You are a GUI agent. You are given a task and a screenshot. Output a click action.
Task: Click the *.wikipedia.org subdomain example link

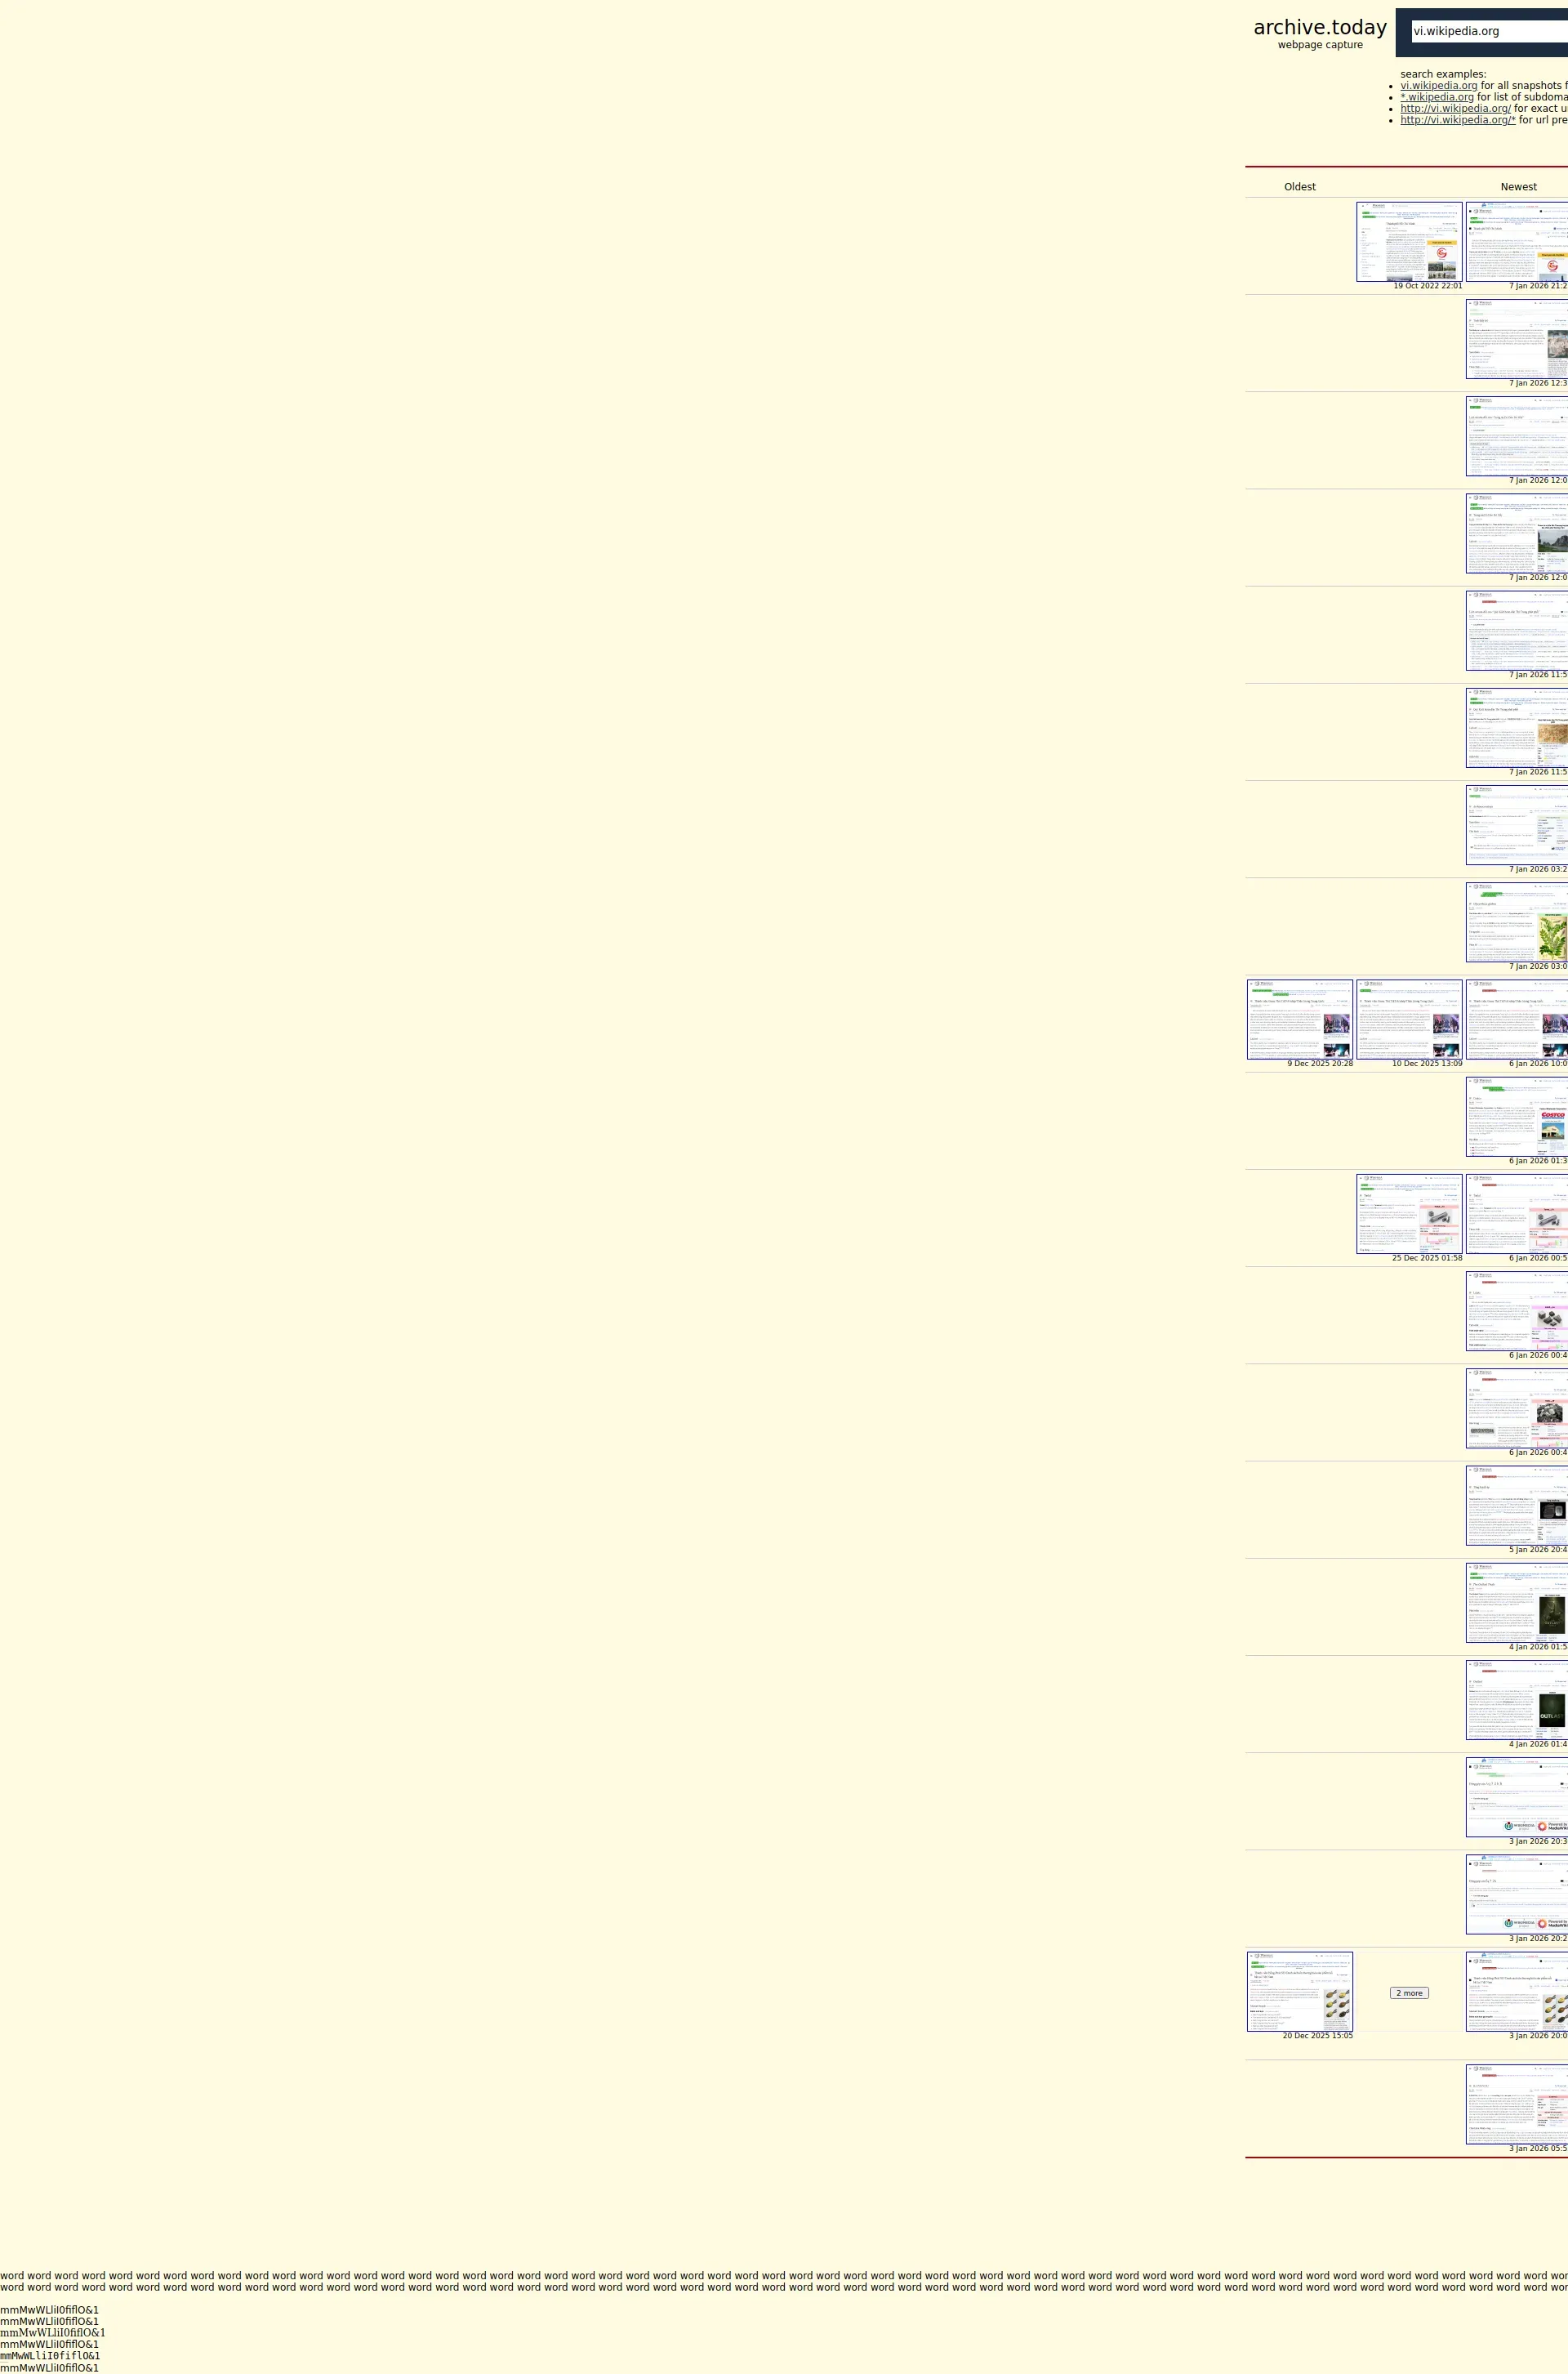(1436, 97)
